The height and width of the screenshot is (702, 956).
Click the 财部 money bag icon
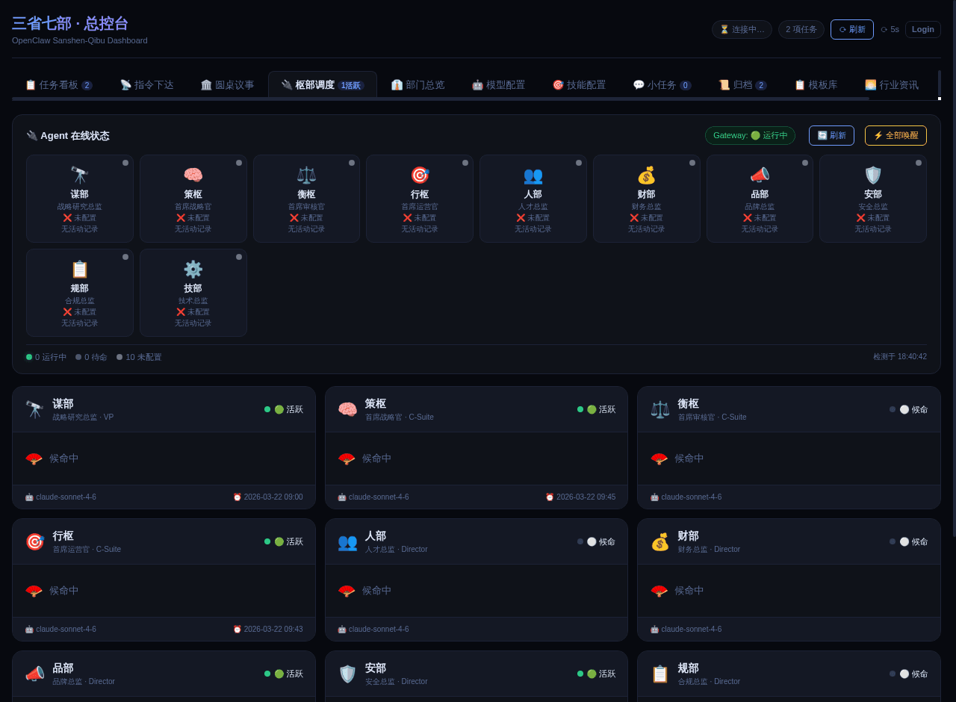[x=646, y=174]
